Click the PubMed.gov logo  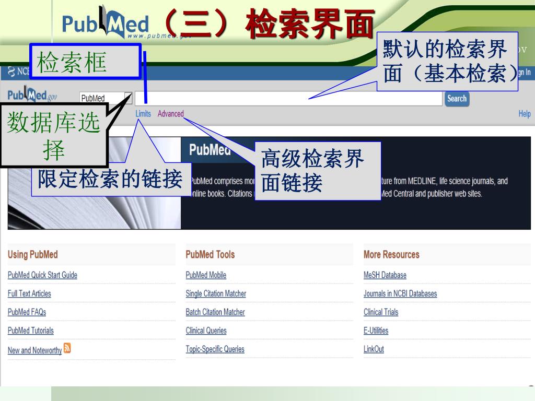tap(32, 95)
